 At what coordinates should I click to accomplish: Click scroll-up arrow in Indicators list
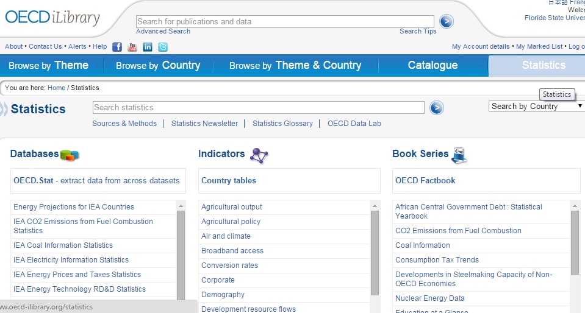(375, 206)
